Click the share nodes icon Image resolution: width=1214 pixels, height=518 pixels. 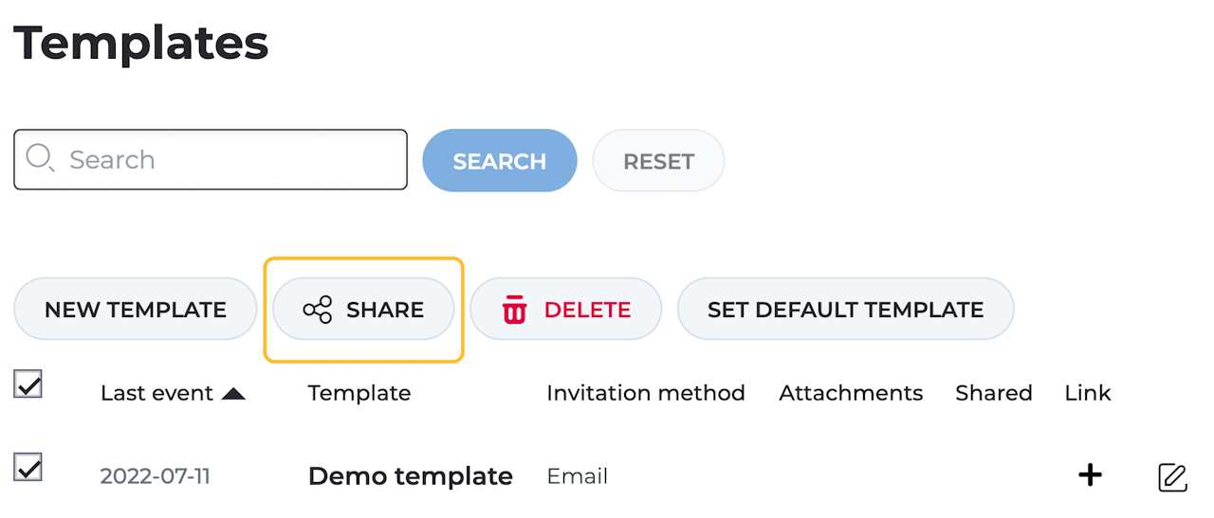(318, 310)
